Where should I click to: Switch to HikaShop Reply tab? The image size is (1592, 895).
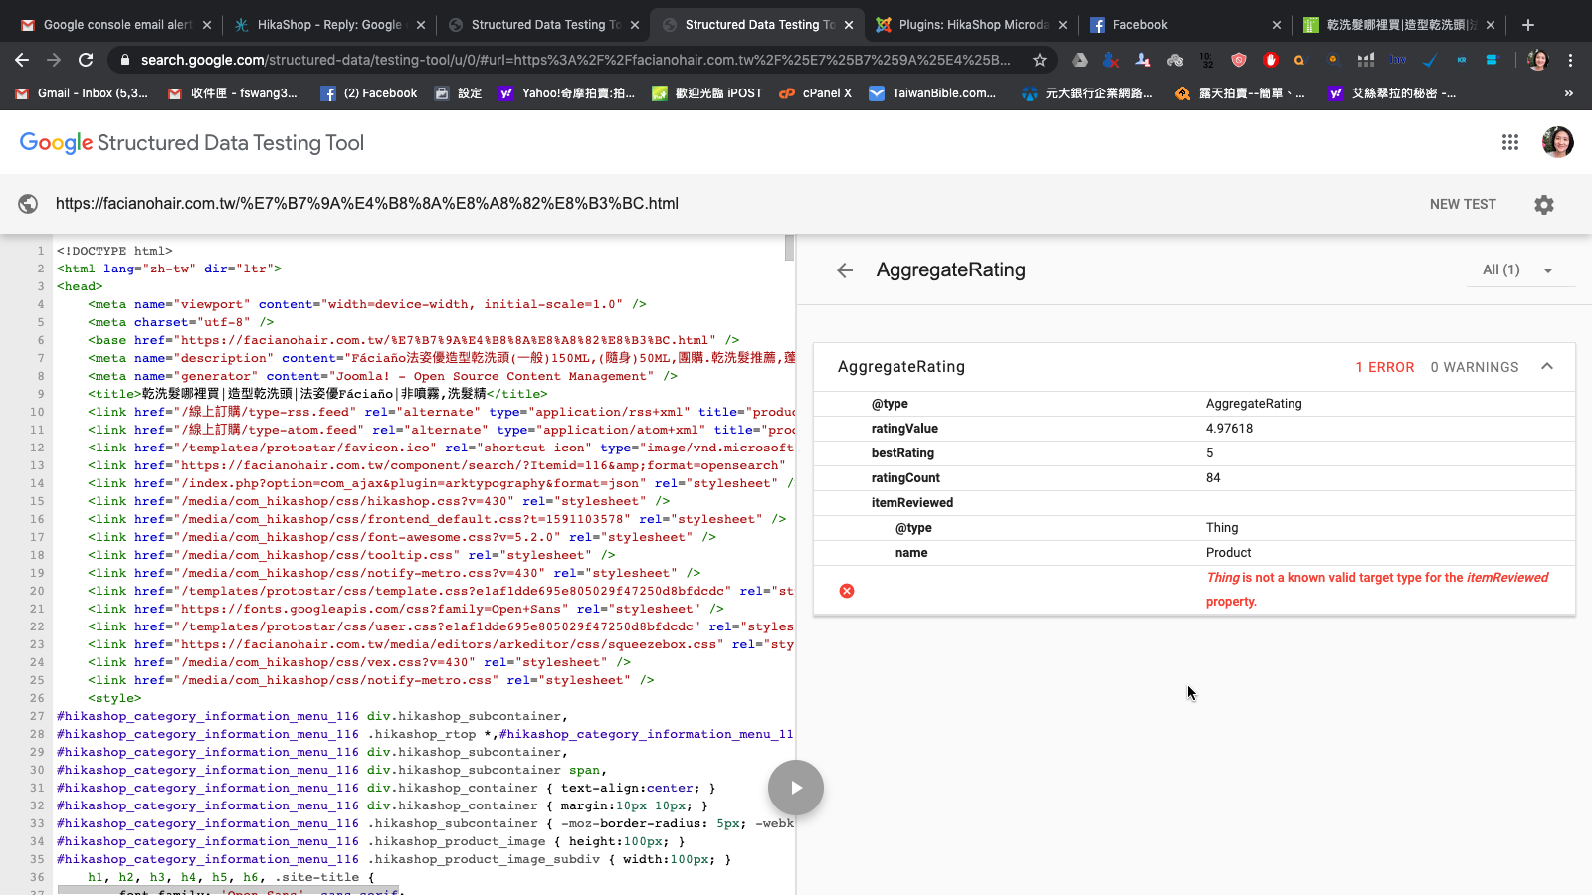(328, 25)
